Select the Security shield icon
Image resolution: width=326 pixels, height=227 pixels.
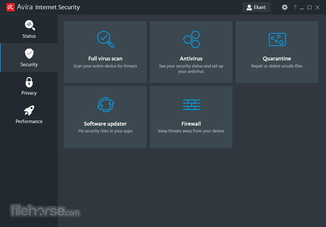coord(29,54)
